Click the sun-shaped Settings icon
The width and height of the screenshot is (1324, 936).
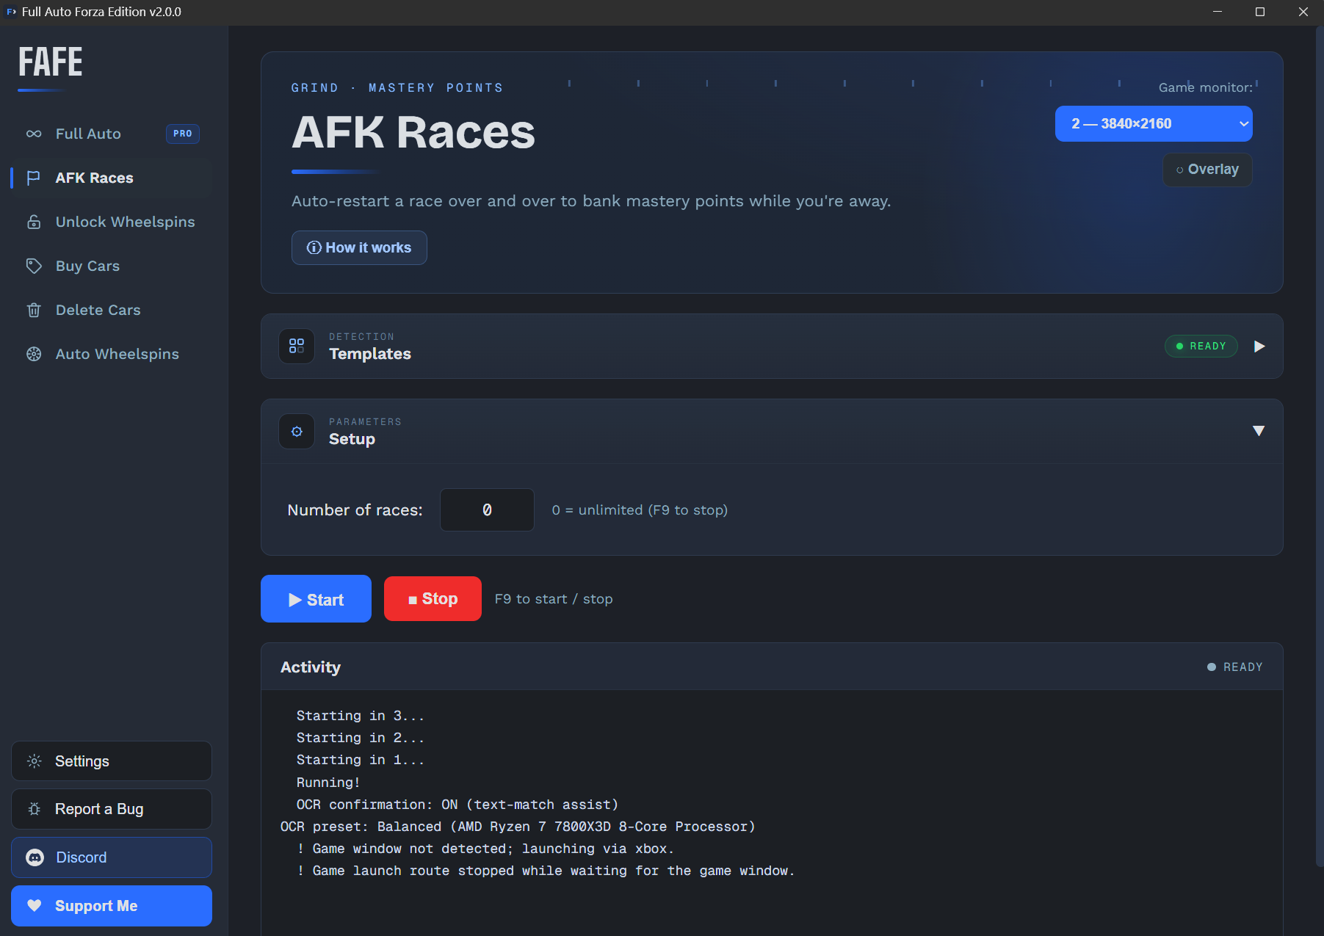[35, 761]
